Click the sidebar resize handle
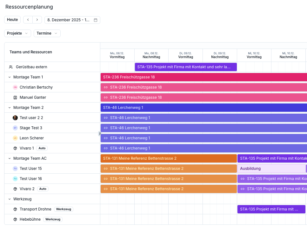307x227 pixels. click(x=100, y=134)
